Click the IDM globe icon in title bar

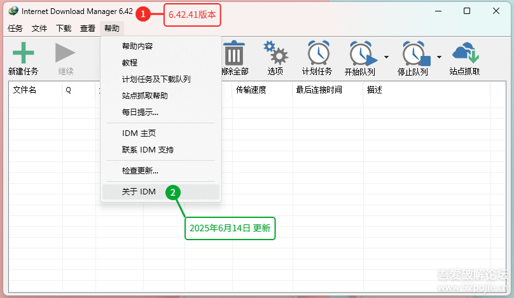coord(13,11)
